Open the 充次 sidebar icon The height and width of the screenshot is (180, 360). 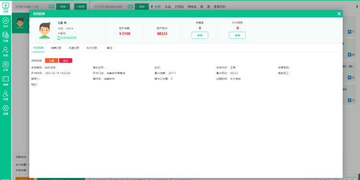click(x=5, y=22)
